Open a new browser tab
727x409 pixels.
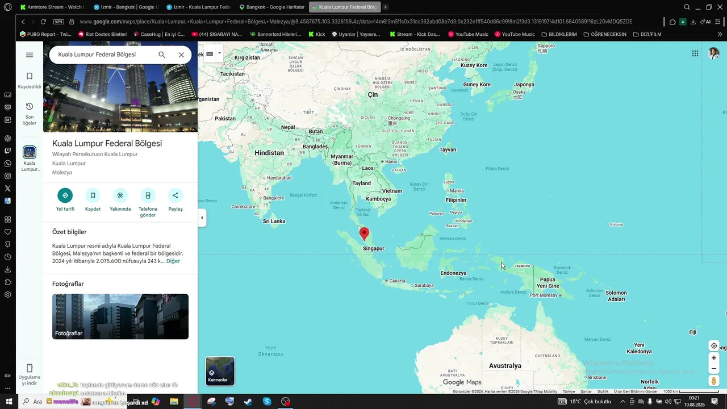coord(386,7)
